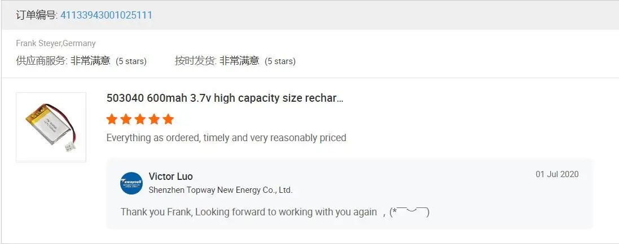The width and height of the screenshot is (619, 244).
Task: Click the review text 'Everything as ordered'
Action: pos(226,138)
